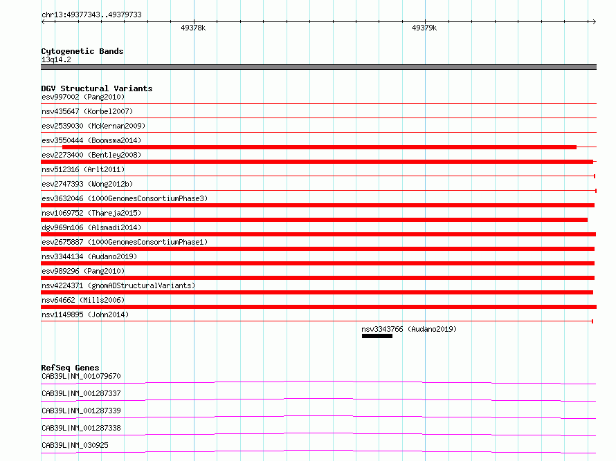The image size is (616, 461).
Task: Click the 49379k ruler tick label
Action: click(424, 28)
